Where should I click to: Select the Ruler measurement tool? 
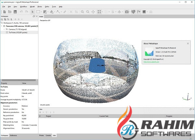point(65,12)
